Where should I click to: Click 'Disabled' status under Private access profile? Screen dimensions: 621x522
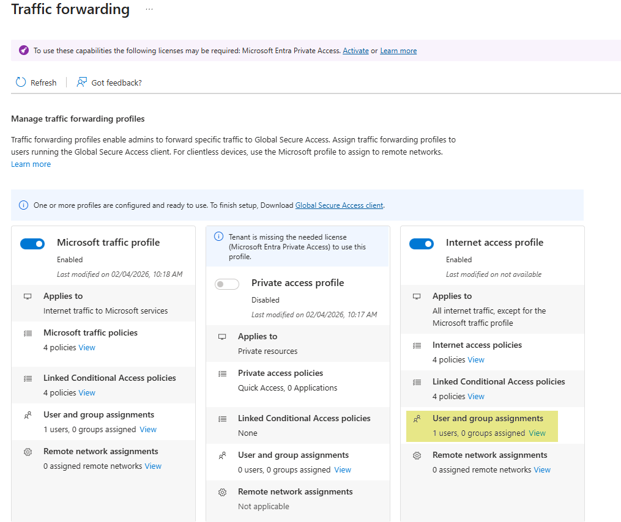pyautogui.click(x=266, y=300)
